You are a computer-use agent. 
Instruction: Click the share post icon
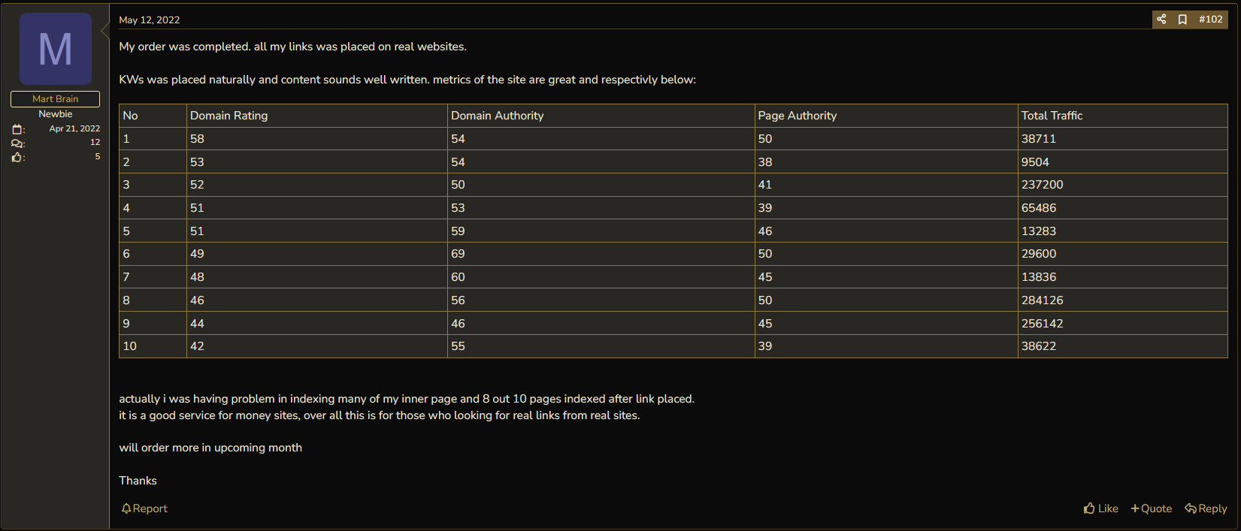point(1161,20)
